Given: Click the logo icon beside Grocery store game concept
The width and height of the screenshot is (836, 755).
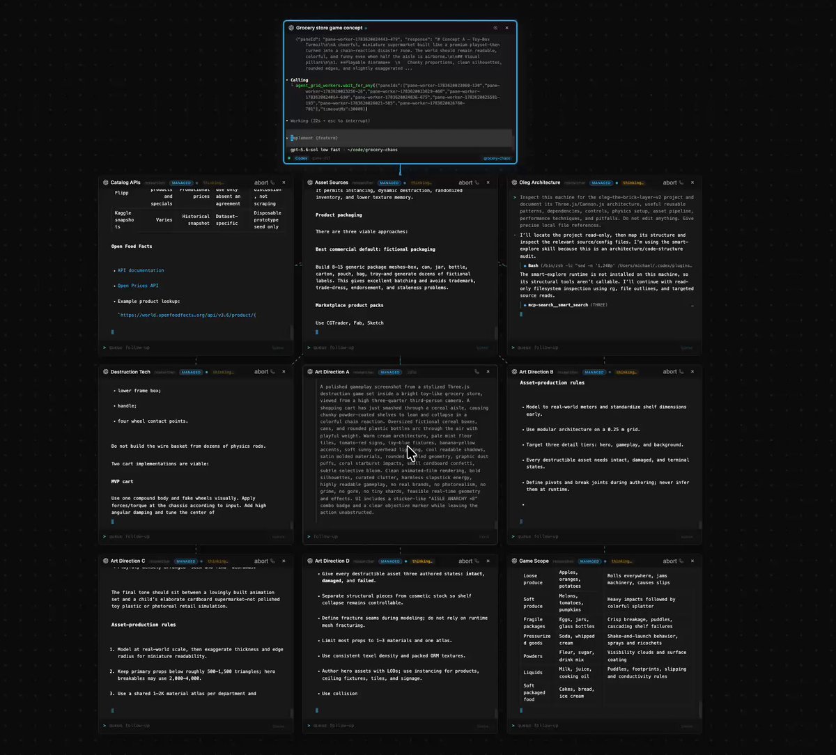Looking at the screenshot, I should [291, 28].
